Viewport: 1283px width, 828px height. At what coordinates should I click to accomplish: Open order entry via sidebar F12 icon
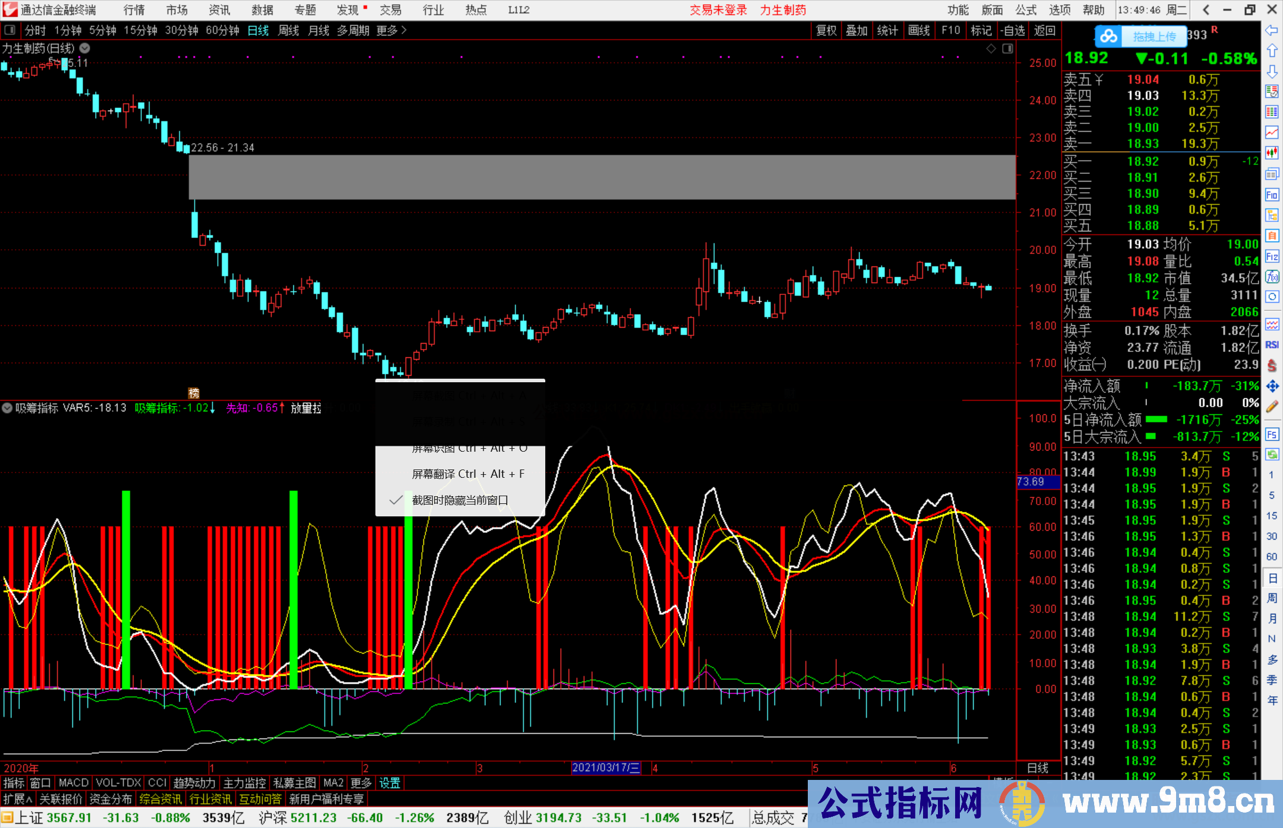(1272, 255)
